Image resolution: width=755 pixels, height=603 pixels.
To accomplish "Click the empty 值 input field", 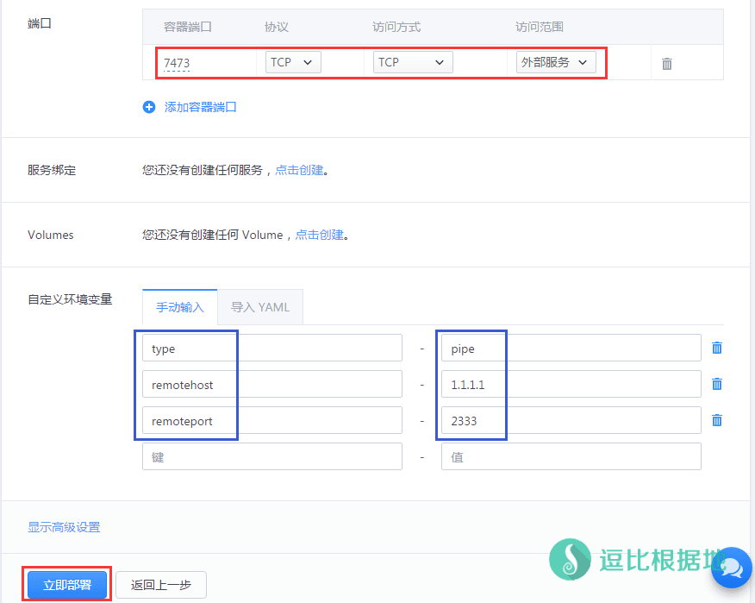I will (571, 456).
